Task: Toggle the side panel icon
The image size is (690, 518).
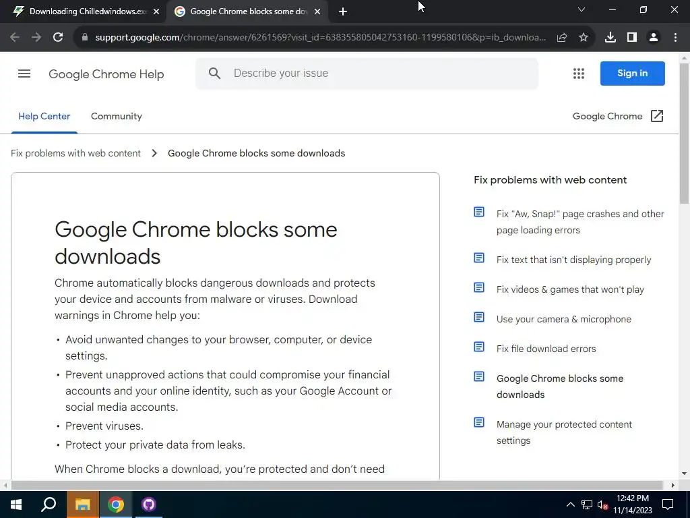Action: [x=632, y=38]
